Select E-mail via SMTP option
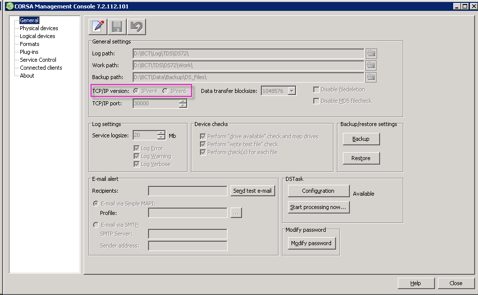Screen dimensions: 478x295 pyautogui.click(x=96, y=225)
